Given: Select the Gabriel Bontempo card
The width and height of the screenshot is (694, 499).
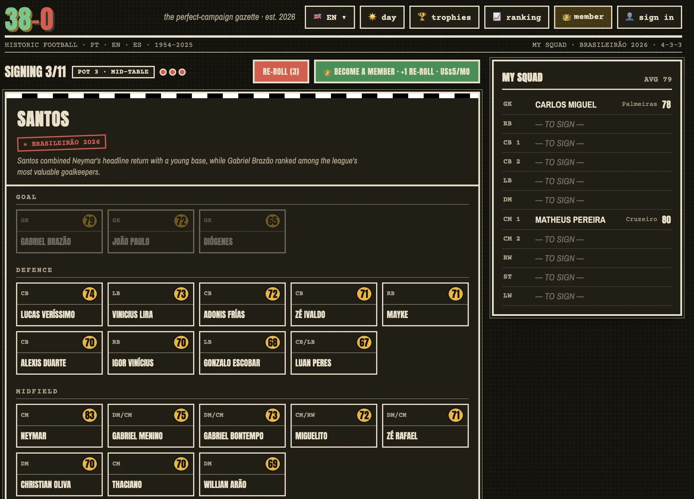Looking at the screenshot, I should click(242, 426).
